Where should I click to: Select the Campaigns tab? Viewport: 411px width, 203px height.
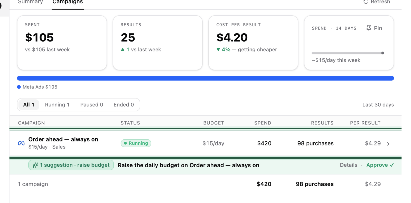tap(68, 2)
